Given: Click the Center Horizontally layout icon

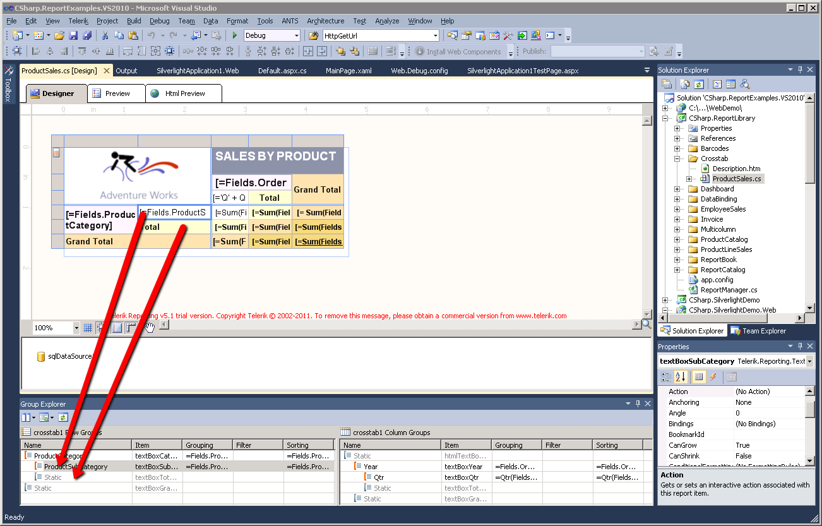Looking at the screenshot, I should point(308,52).
